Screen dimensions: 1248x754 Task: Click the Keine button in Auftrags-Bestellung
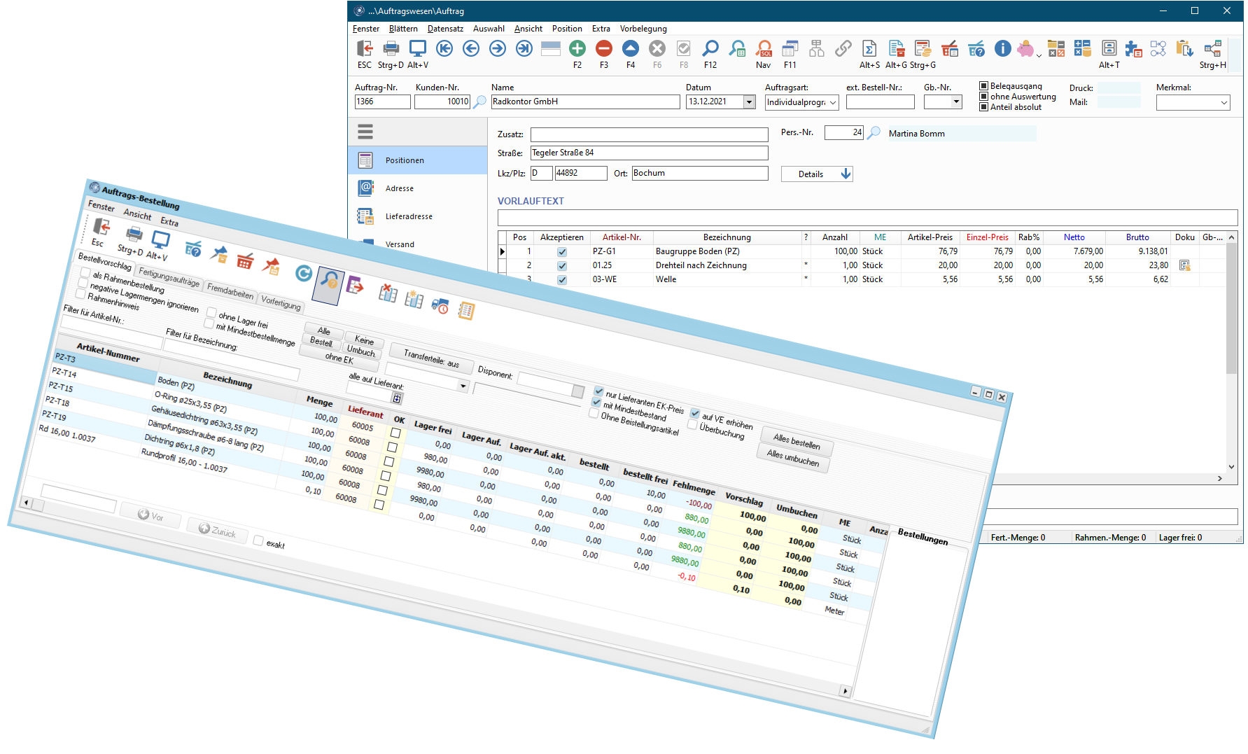[364, 340]
